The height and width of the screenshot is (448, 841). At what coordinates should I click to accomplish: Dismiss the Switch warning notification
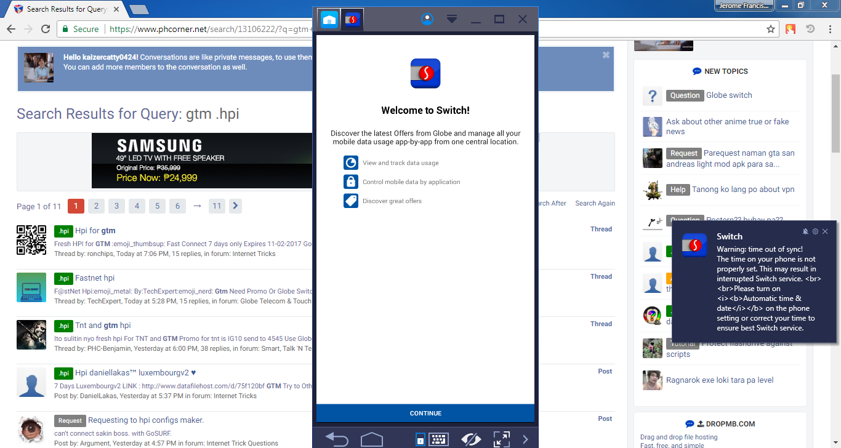(825, 231)
